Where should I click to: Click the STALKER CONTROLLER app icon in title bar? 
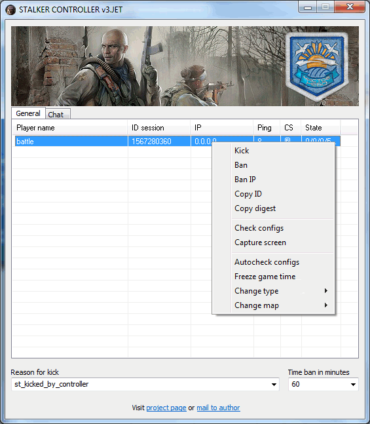pos(10,10)
